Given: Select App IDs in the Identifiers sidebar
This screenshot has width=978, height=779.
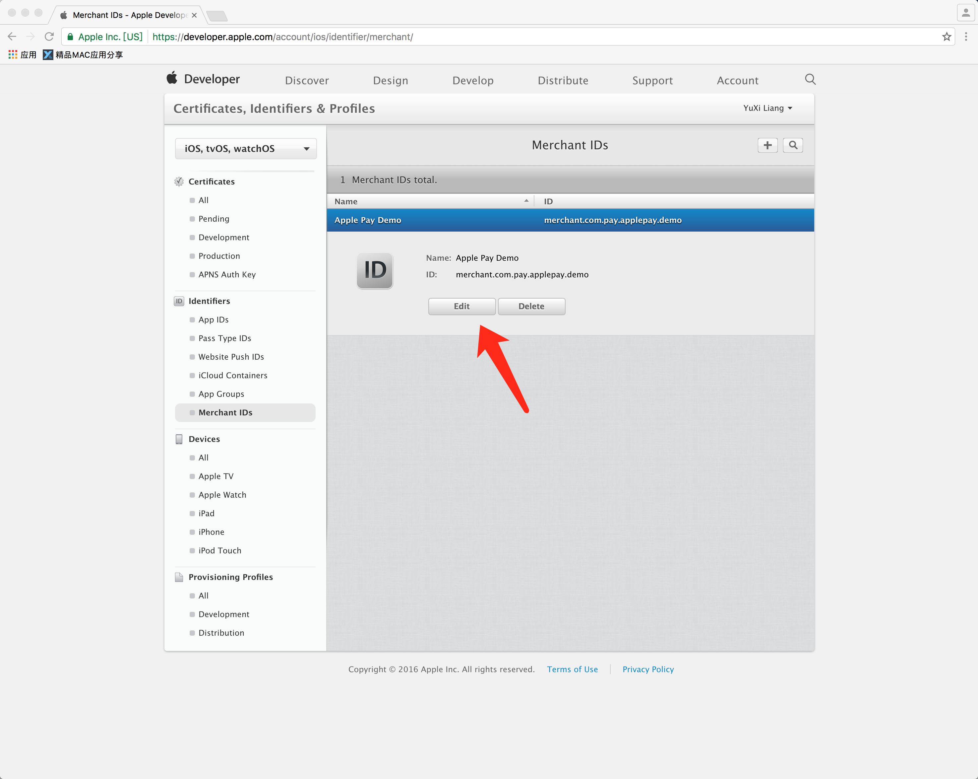Looking at the screenshot, I should click(213, 319).
